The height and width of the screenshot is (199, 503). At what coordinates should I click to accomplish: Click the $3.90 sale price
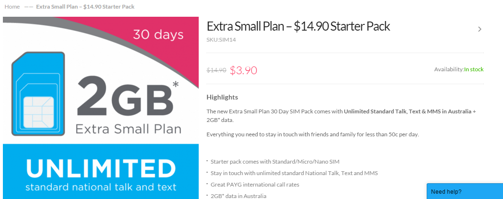pos(243,70)
